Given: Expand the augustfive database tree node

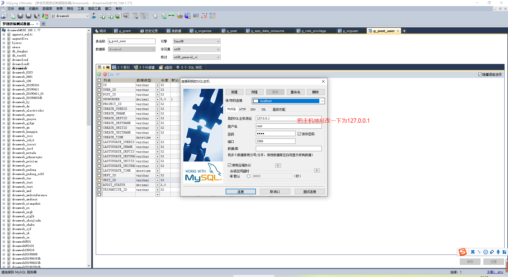Looking at the screenshot, I should tap(4, 39).
